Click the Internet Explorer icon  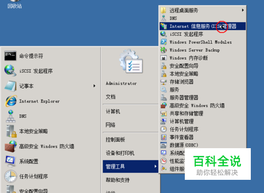click(11, 101)
